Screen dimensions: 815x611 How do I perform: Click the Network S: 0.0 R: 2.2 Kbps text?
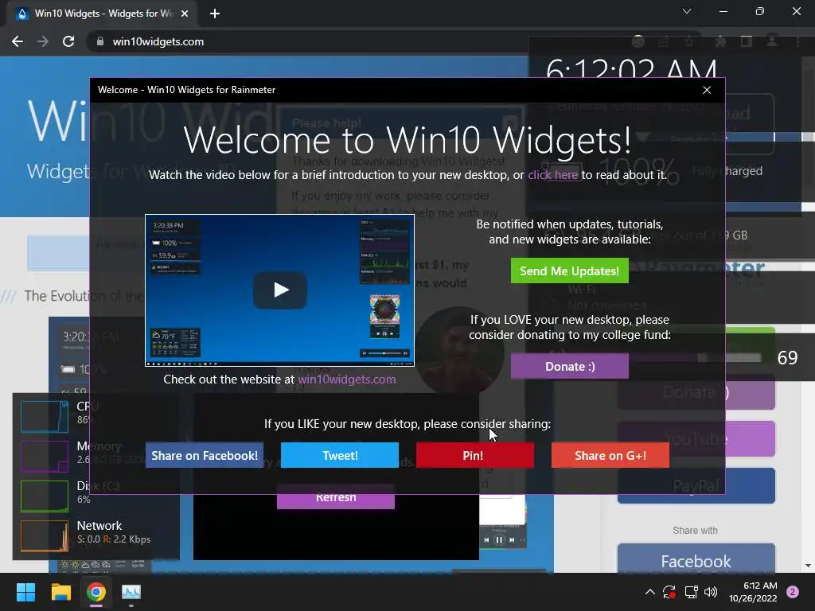(x=114, y=539)
